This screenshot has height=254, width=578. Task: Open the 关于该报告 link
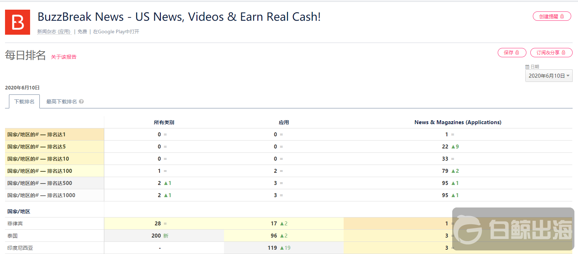[x=63, y=57]
